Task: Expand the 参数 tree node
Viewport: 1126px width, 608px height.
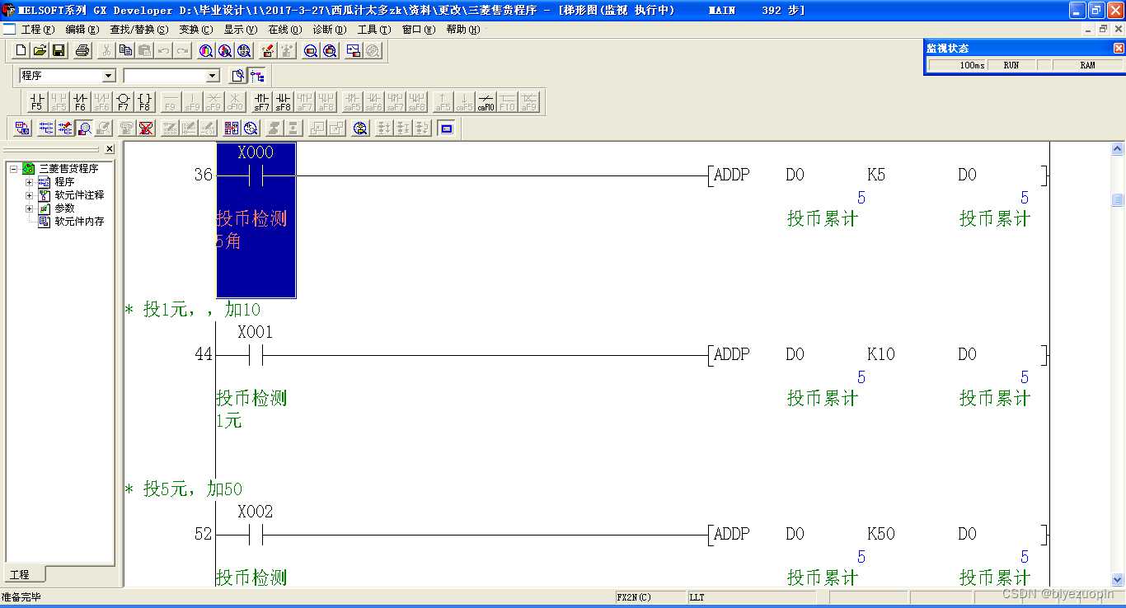Action: click(29, 208)
